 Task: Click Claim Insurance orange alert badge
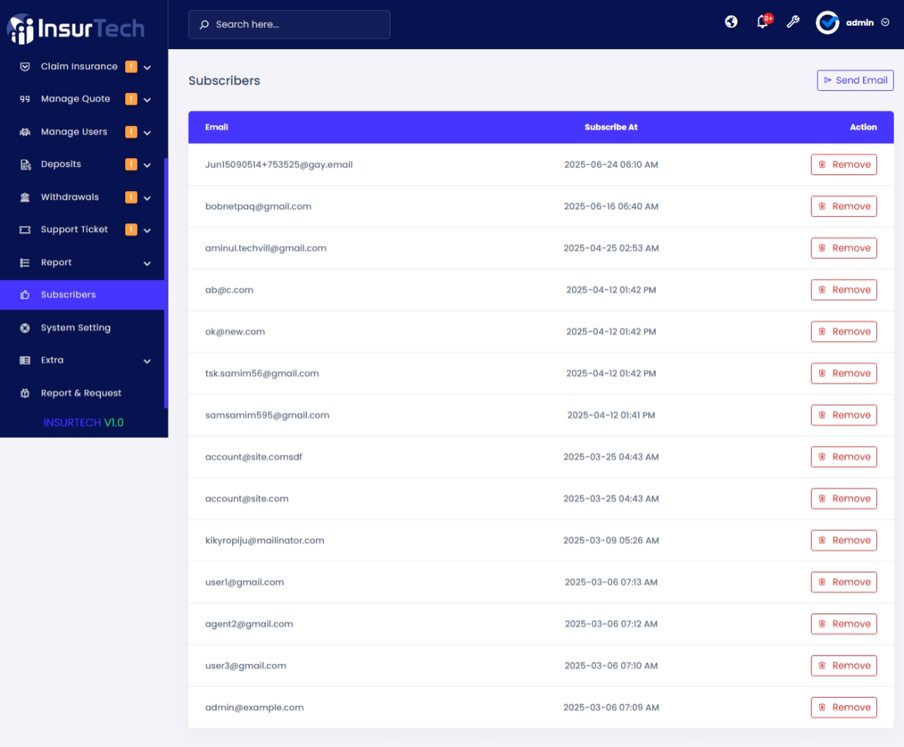(131, 67)
